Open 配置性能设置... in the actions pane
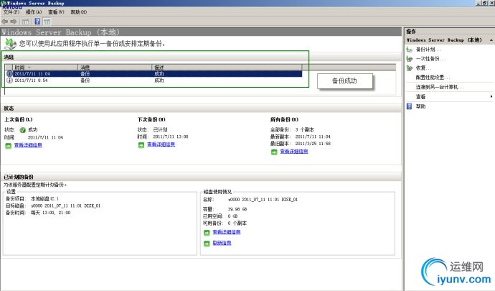The image size is (495, 291). (x=433, y=78)
